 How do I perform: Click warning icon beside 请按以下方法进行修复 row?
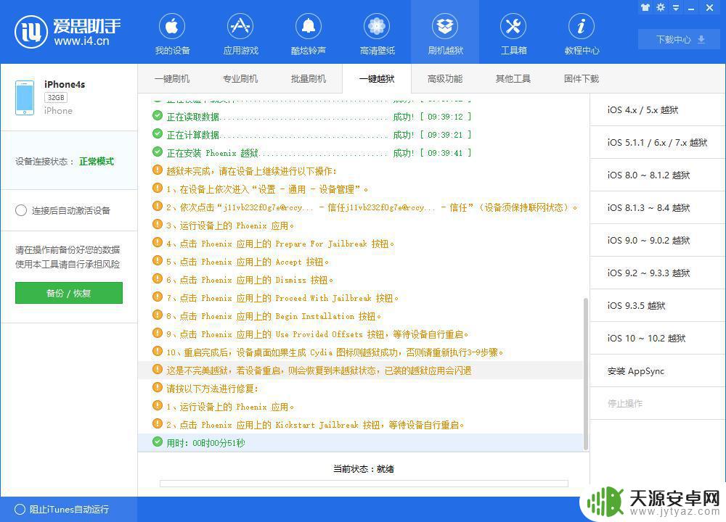point(158,388)
